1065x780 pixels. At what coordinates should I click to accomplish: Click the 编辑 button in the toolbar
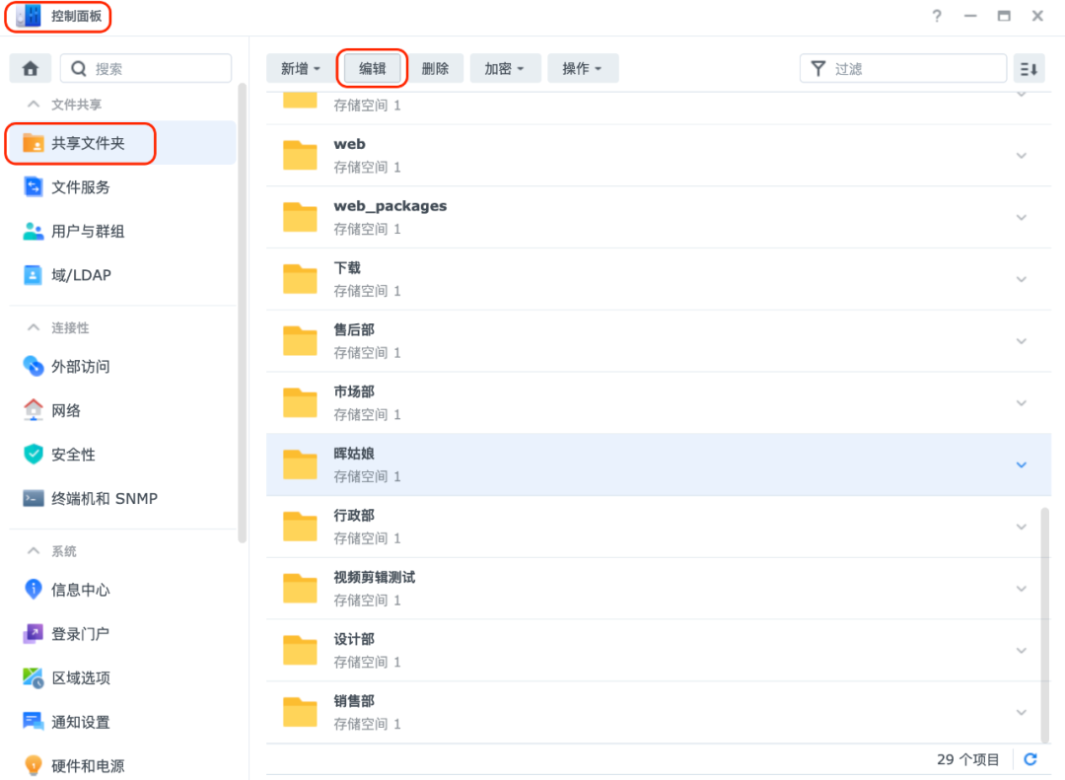372,68
